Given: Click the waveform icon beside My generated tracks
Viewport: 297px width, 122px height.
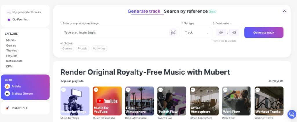Looking at the screenshot, I should point(9,12).
